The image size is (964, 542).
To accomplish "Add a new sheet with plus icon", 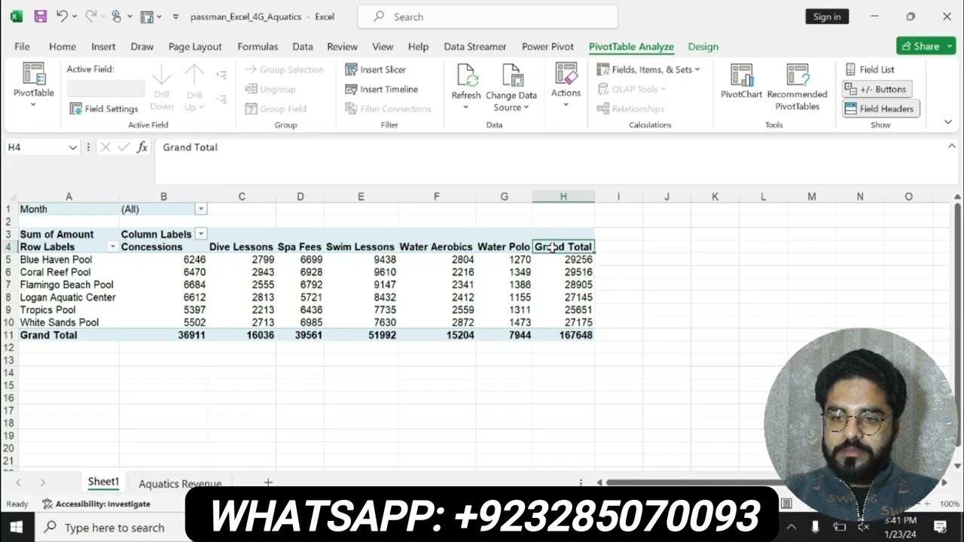I will pyautogui.click(x=267, y=483).
